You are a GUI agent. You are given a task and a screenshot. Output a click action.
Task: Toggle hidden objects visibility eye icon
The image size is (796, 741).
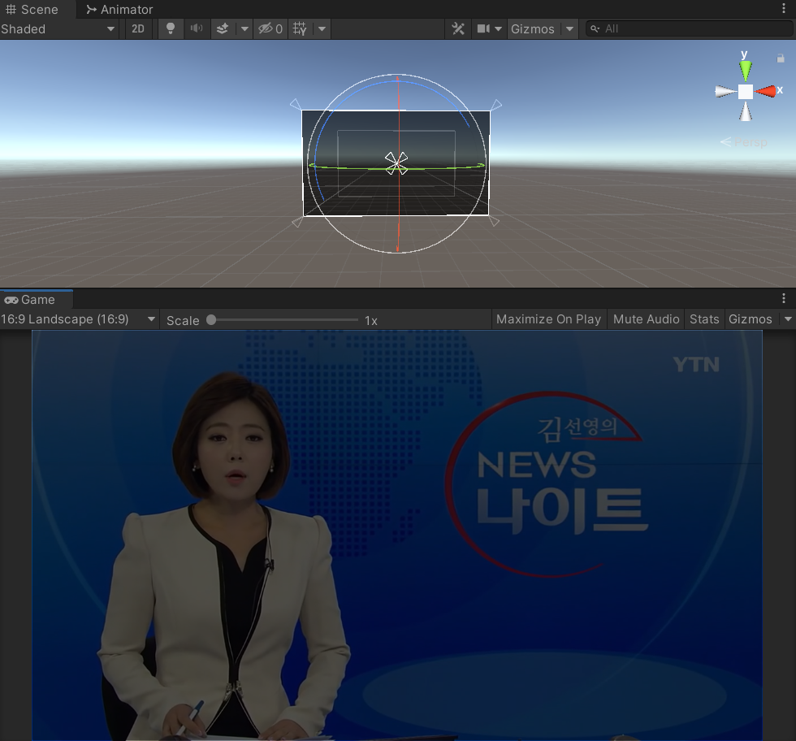click(x=270, y=29)
